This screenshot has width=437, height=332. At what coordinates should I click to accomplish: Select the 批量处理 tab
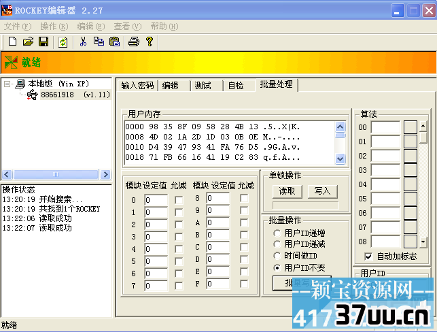point(277,84)
